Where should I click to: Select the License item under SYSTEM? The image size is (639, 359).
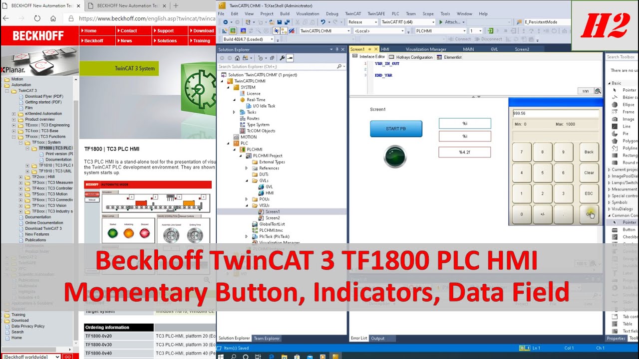[250, 93]
